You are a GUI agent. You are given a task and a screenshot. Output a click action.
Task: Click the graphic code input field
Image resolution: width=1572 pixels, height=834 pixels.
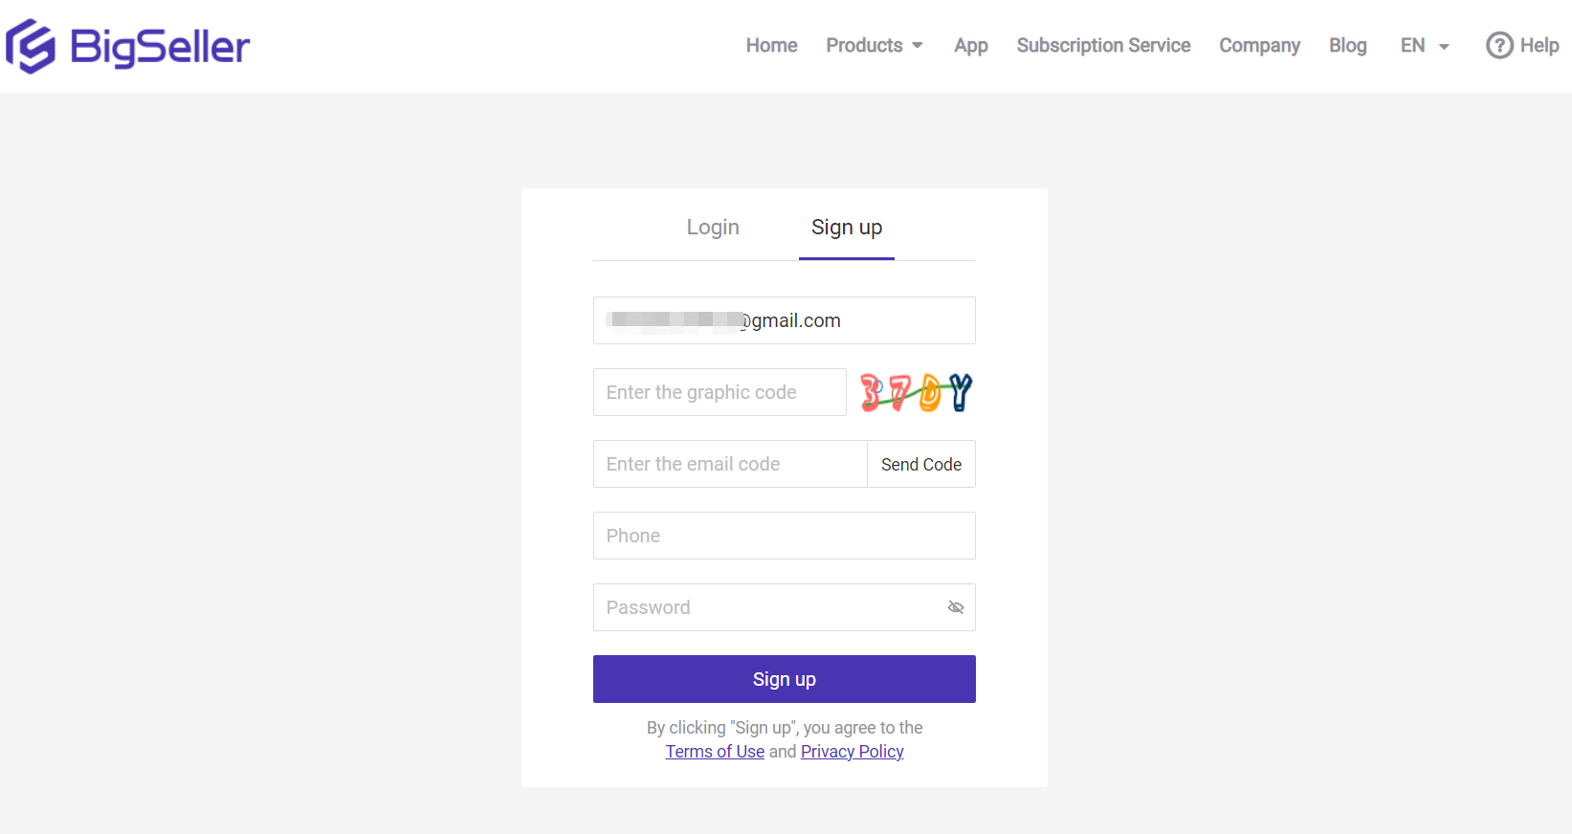[720, 392]
